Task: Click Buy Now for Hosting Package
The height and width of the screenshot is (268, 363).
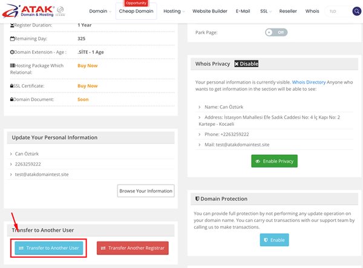Action: point(88,65)
